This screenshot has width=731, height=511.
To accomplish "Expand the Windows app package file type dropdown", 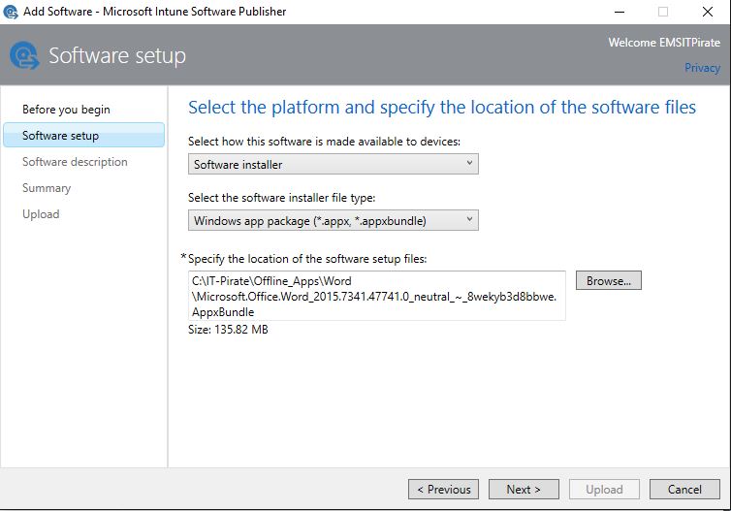I will pos(334,220).
